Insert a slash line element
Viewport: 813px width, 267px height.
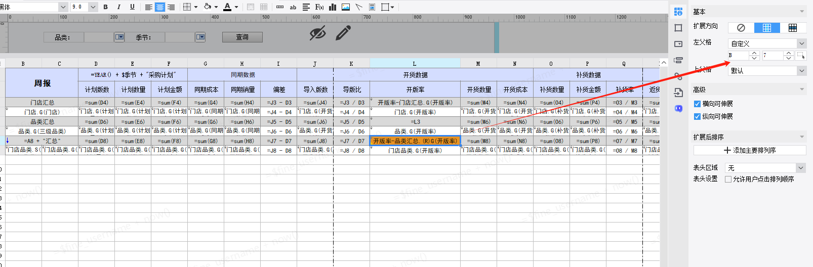(359, 7)
